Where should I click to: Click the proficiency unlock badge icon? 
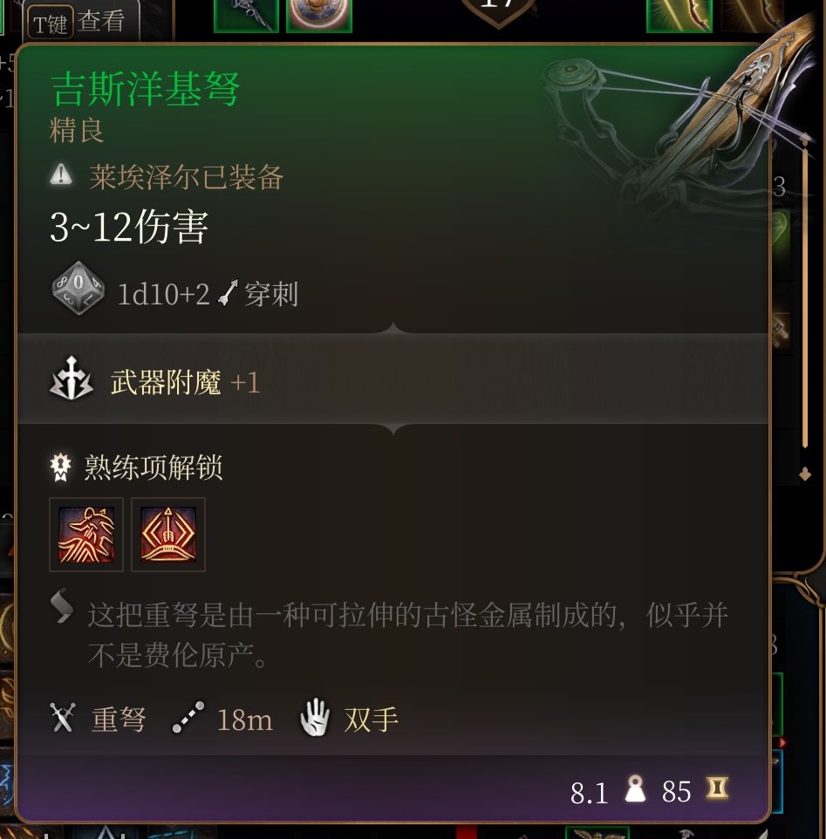pos(60,467)
